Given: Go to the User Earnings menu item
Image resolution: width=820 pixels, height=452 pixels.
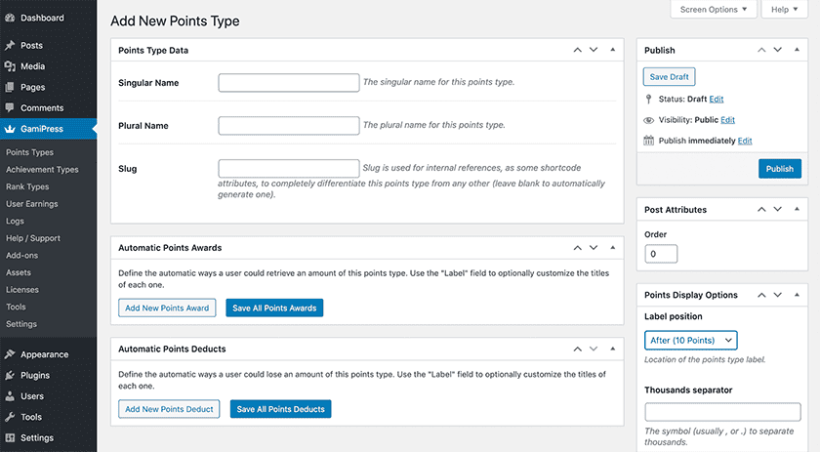Looking at the screenshot, I should click(31, 204).
